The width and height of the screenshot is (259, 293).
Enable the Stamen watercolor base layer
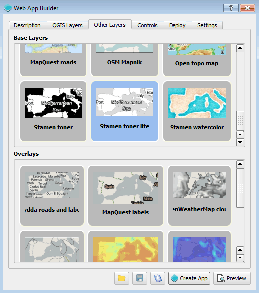[197, 111]
